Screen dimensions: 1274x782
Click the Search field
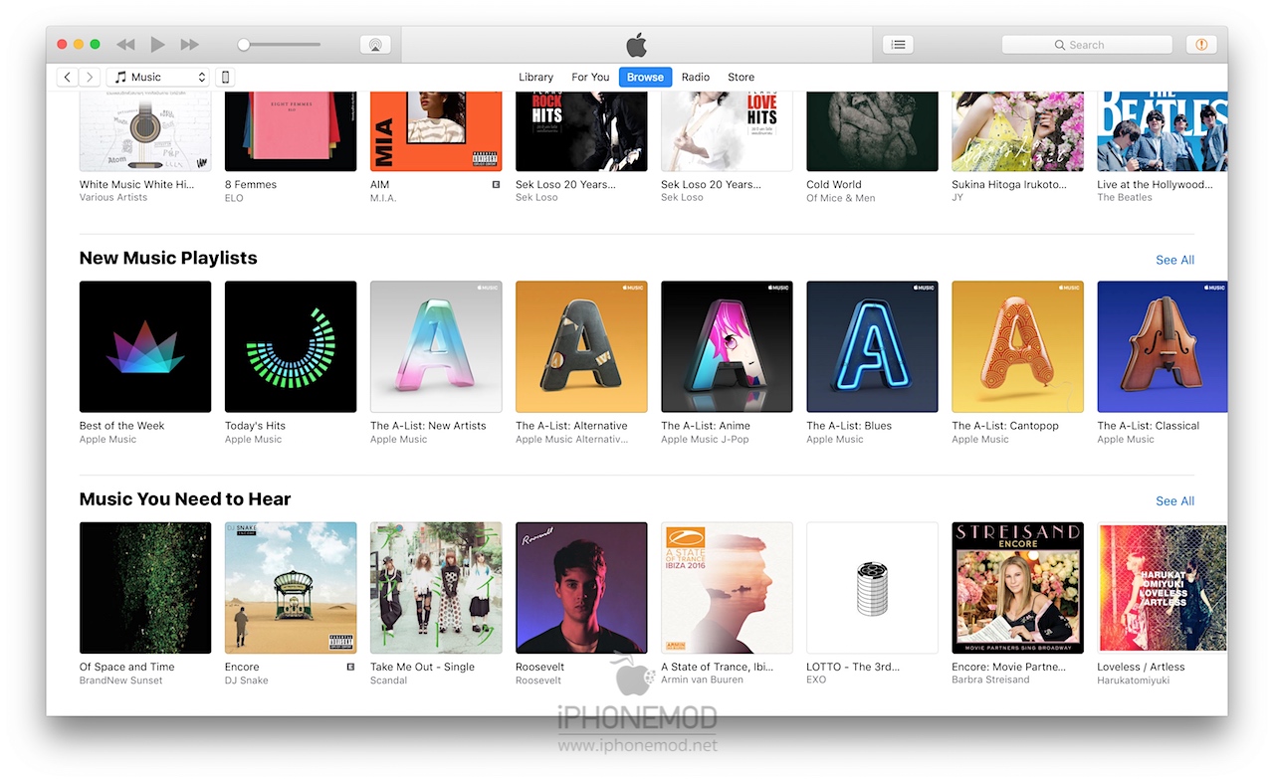1087,45
